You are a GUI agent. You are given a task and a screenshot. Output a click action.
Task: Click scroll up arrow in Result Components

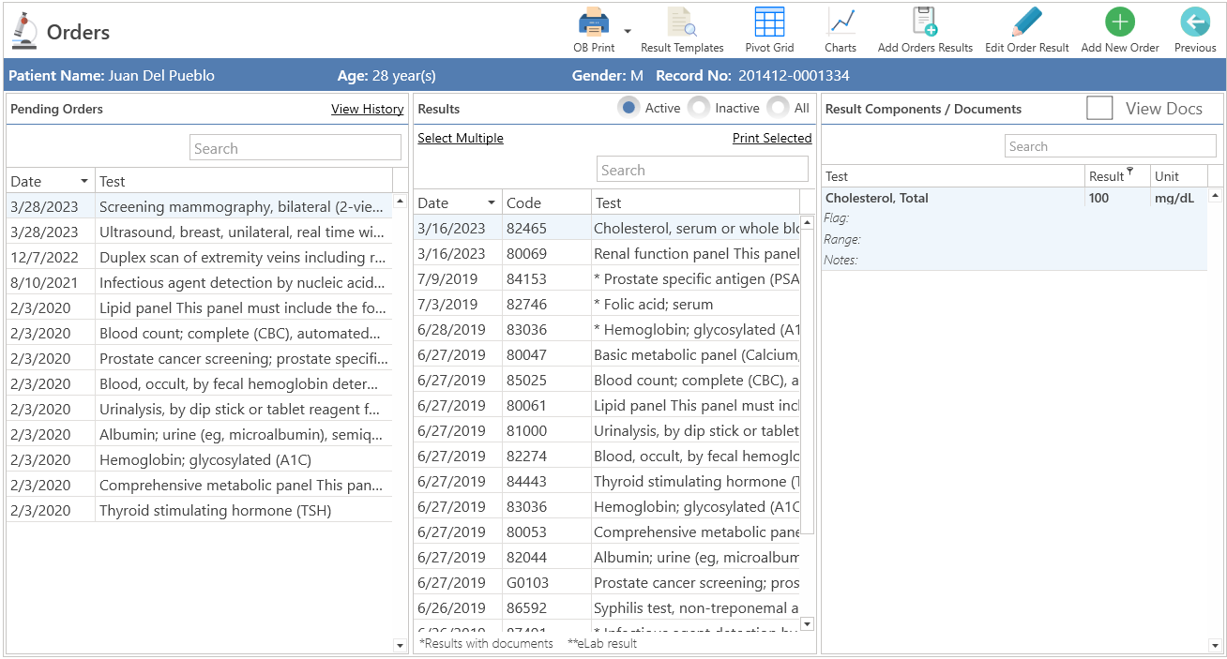(x=1216, y=196)
